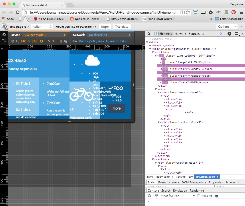Toggle the Fit checkbox in device toolbar
Viewport: 245px width, 206px height.
click(61, 42)
